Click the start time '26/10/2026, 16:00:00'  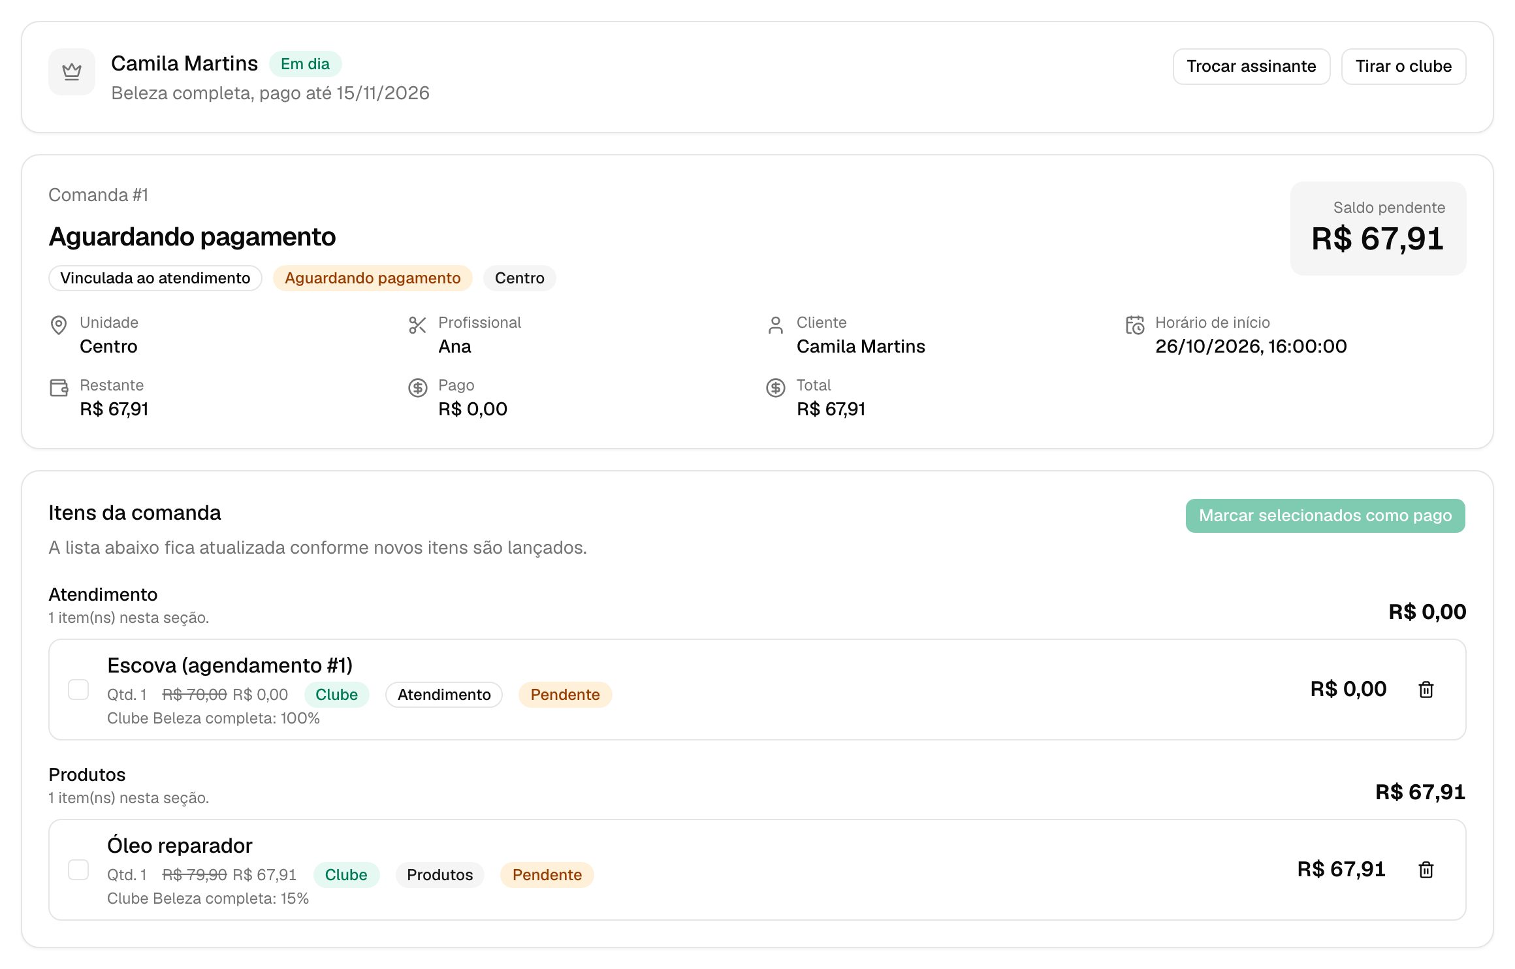[x=1251, y=347]
